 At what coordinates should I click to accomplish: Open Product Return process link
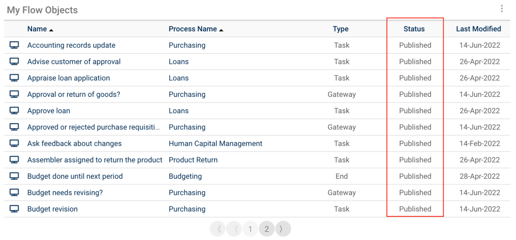tap(193, 160)
